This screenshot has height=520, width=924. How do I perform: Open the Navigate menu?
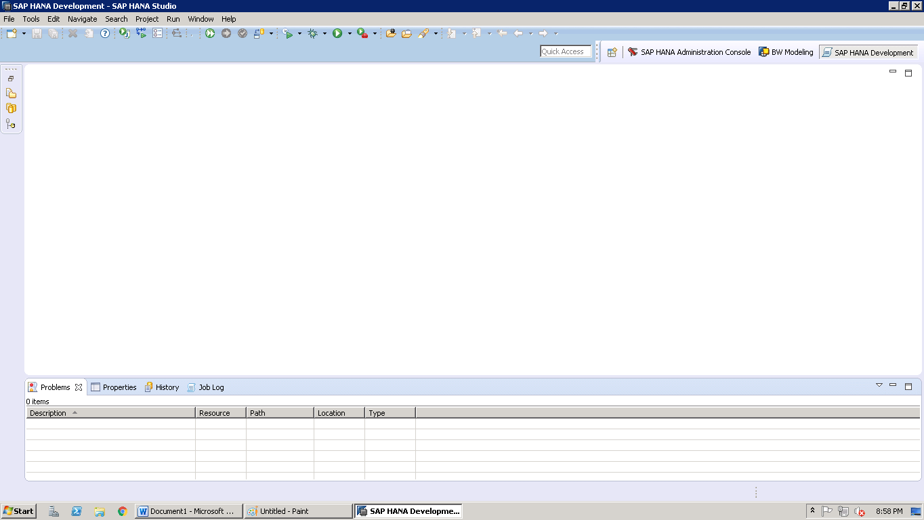pos(83,19)
